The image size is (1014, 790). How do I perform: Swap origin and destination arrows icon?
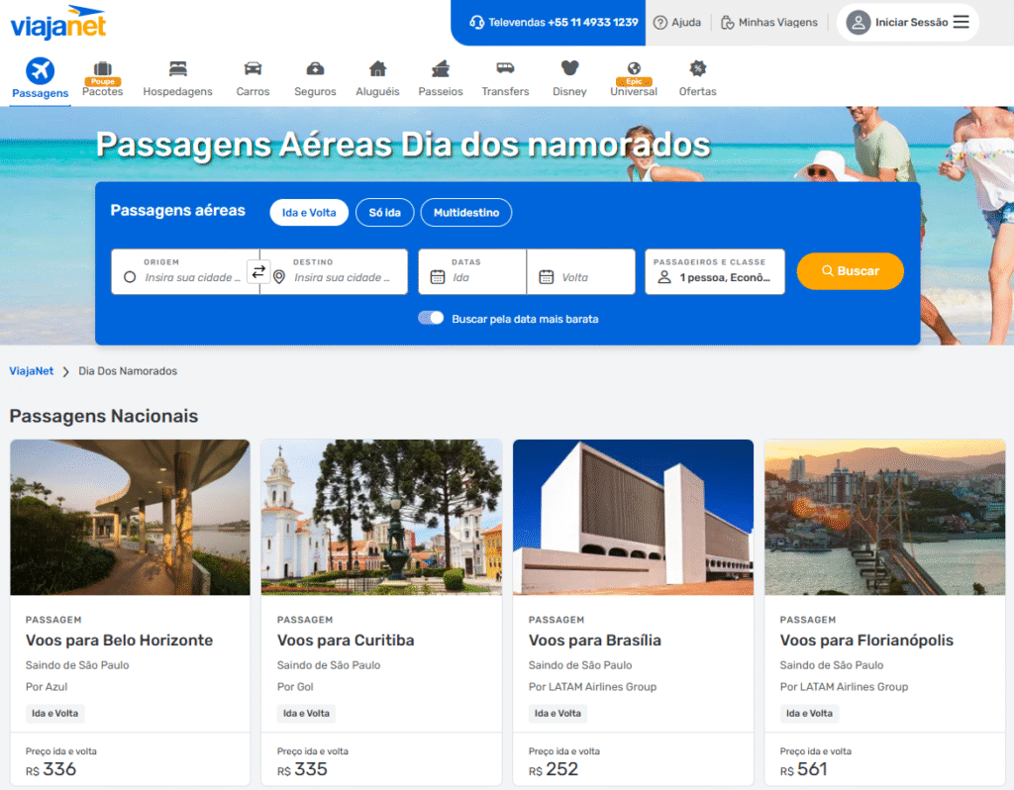point(258,271)
